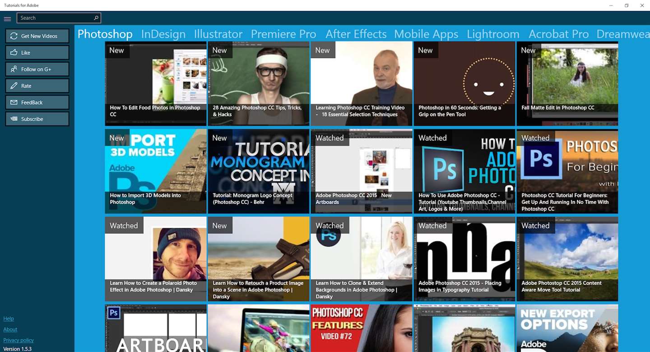The height and width of the screenshot is (352, 650).
Task: Click the Version 1.5.3 text
Action: 18,349
